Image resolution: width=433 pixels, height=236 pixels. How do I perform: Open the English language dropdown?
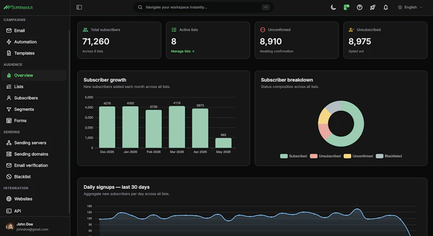[x=410, y=7]
